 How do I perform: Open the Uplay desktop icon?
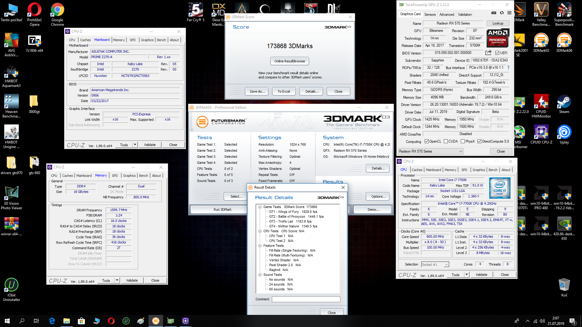click(564, 134)
